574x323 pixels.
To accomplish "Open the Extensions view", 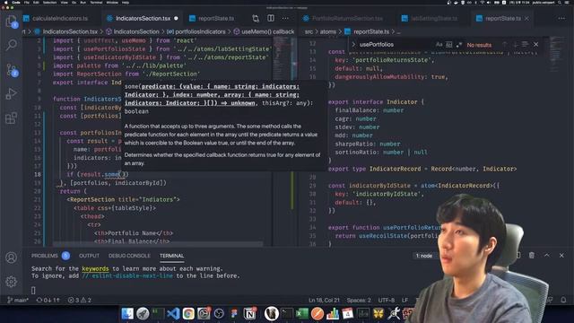I will [12, 118].
